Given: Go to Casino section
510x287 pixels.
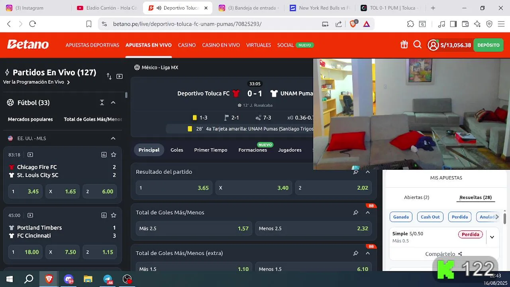Looking at the screenshot, I should [x=187, y=45].
